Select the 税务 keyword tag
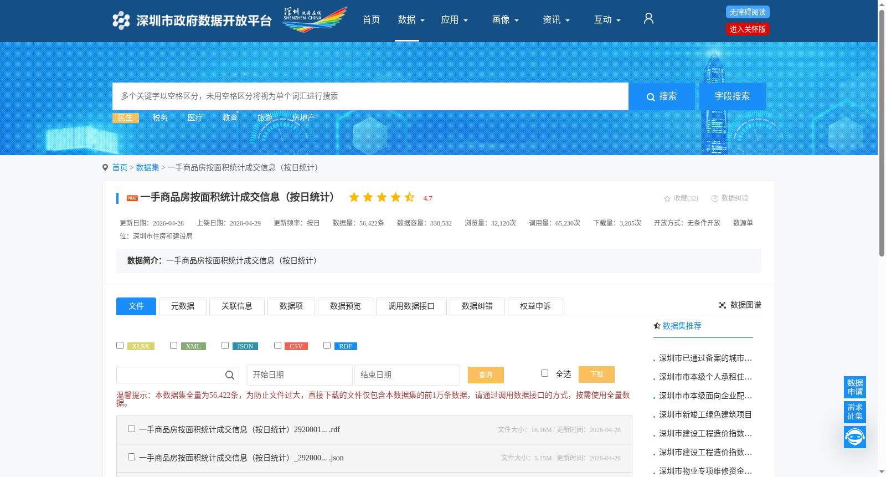 [160, 117]
